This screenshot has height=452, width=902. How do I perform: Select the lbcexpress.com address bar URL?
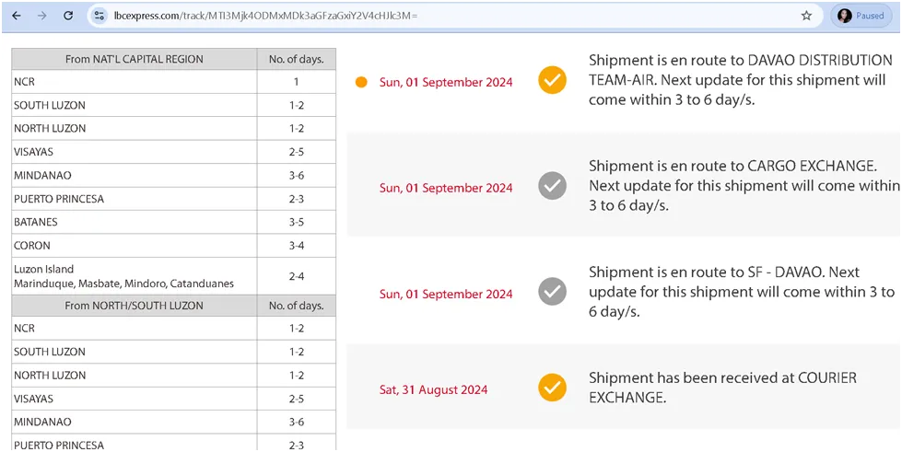(x=265, y=16)
